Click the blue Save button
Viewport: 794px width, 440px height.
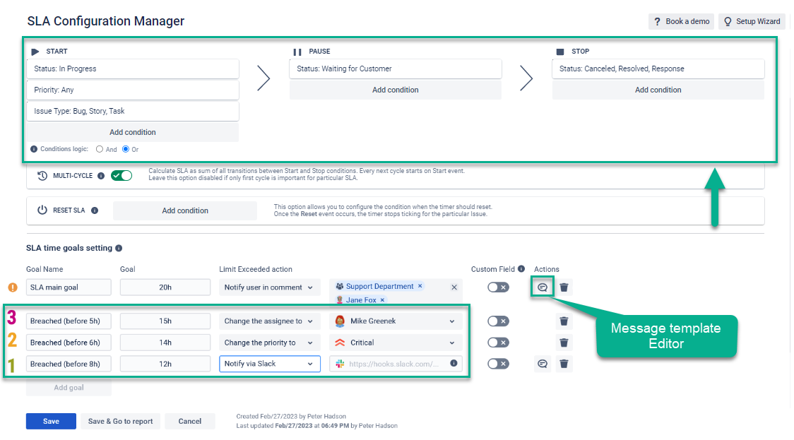click(x=51, y=421)
